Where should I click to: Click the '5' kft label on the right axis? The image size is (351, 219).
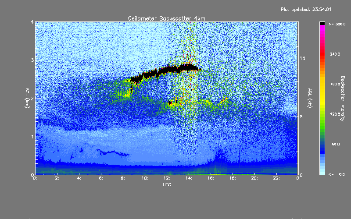(x=301, y=117)
